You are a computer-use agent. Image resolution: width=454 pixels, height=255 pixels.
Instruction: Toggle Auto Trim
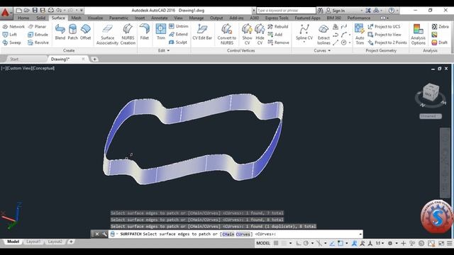(x=360, y=35)
